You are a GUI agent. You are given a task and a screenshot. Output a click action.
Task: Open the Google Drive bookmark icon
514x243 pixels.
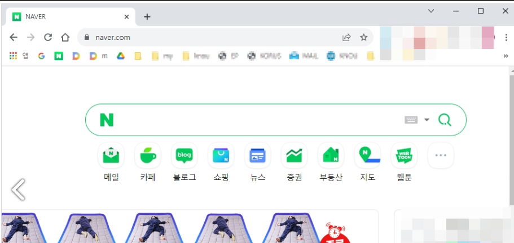pyautogui.click(x=121, y=56)
